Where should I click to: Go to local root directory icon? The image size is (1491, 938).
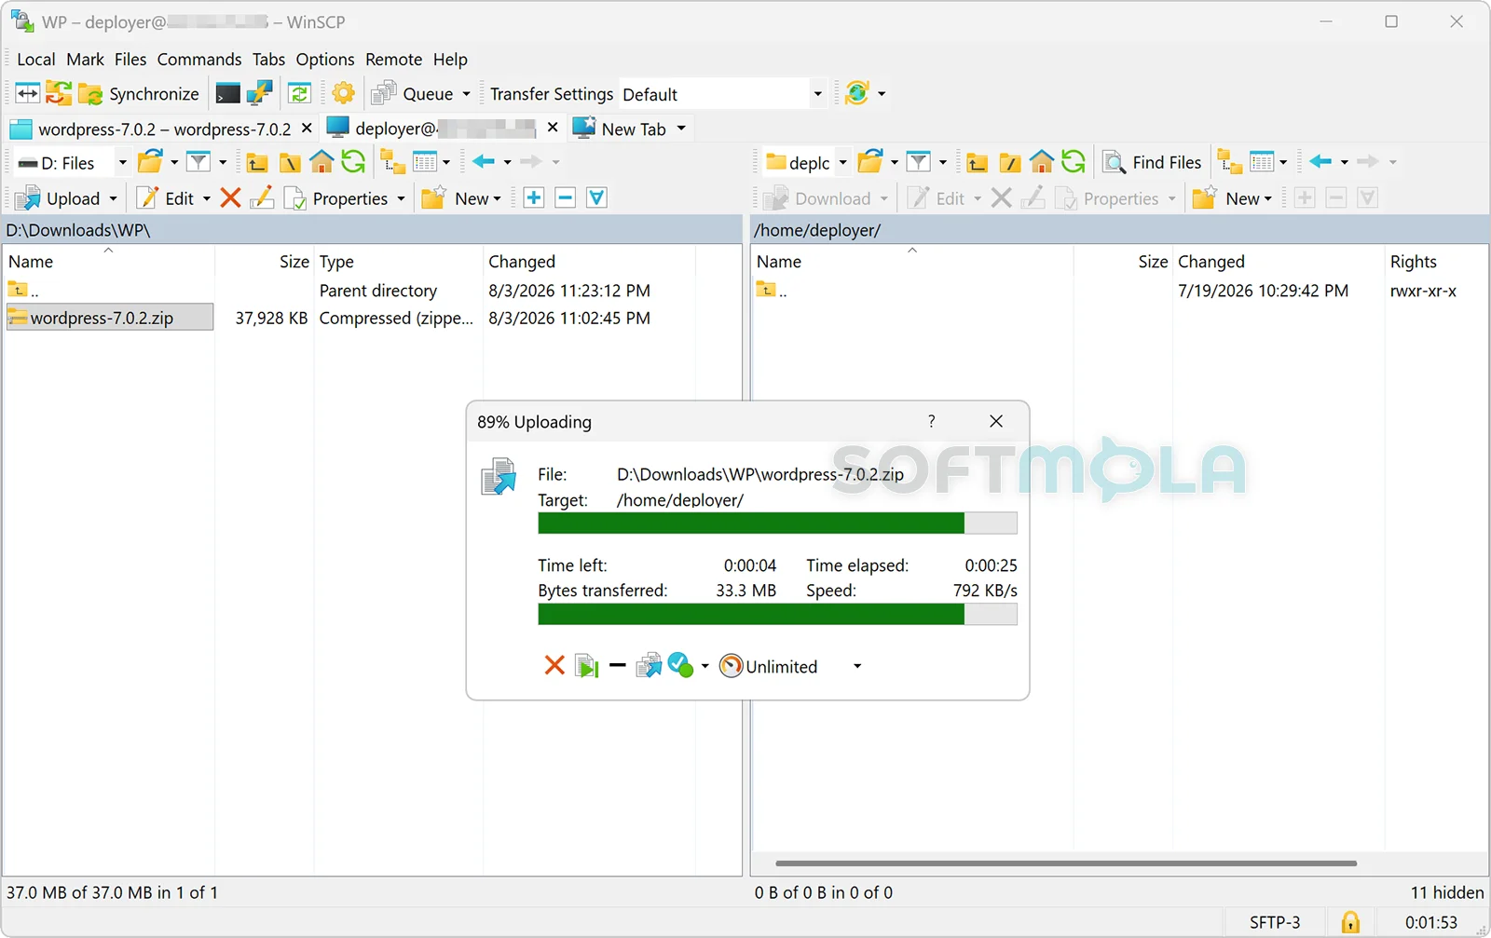[x=290, y=163]
